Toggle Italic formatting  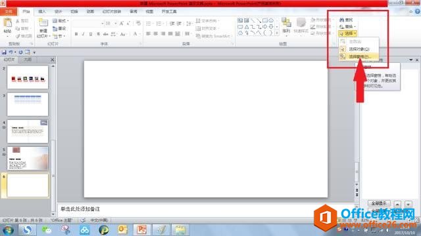tap(84, 34)
